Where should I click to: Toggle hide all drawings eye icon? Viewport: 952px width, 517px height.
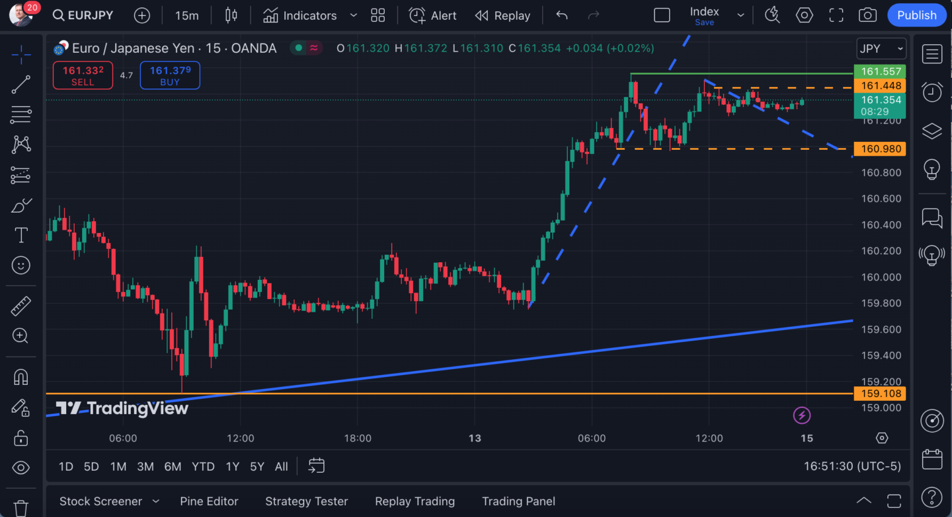[x=21, y=467]
